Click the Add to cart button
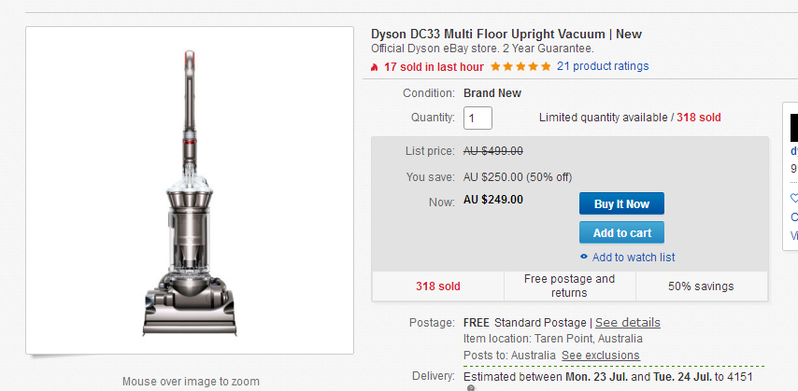Screen dimensions: 798x391 (621, 233)
